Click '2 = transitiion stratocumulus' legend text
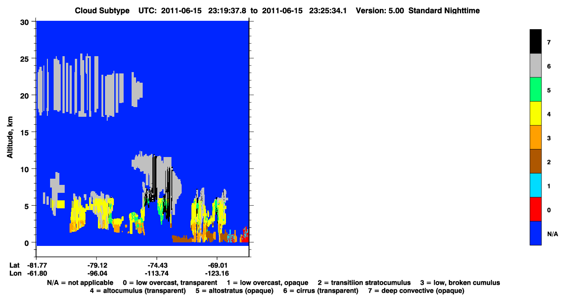 (364, 283)
